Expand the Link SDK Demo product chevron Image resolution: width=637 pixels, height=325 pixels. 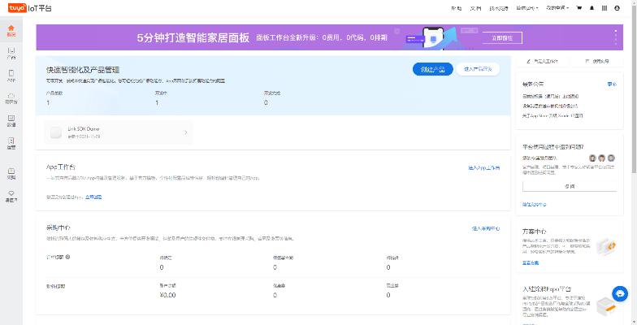[x=185, y=132]
